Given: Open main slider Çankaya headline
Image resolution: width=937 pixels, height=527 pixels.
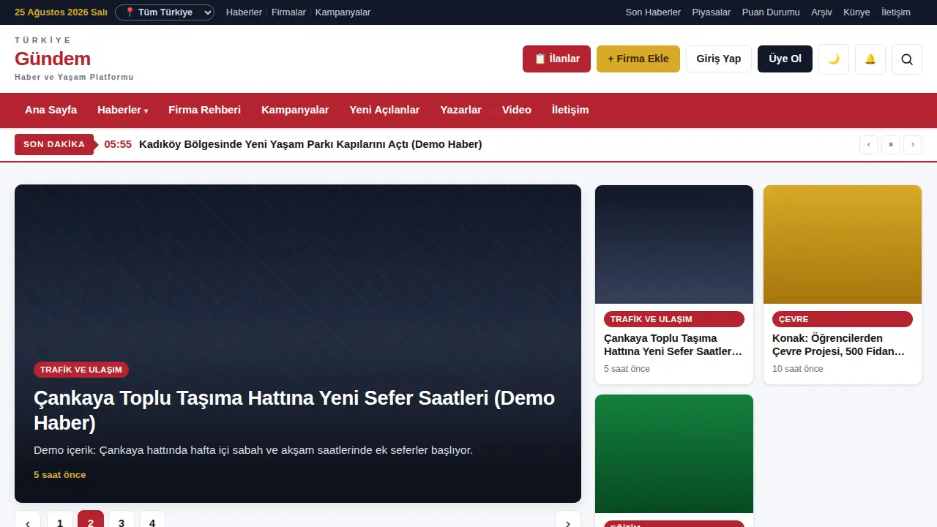Looking at the screenshot, I should (x=294, y=410).
